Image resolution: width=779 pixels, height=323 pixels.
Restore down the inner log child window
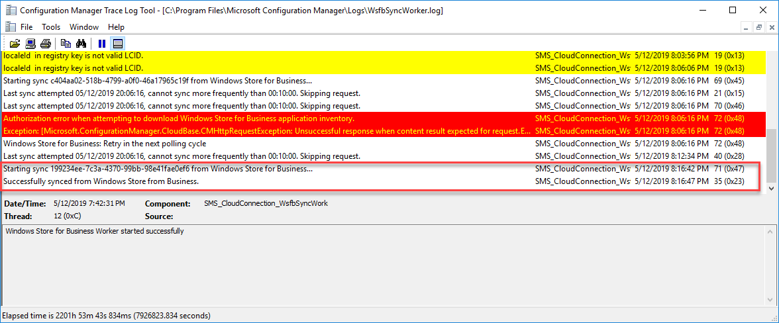click(x=758, y=28)
